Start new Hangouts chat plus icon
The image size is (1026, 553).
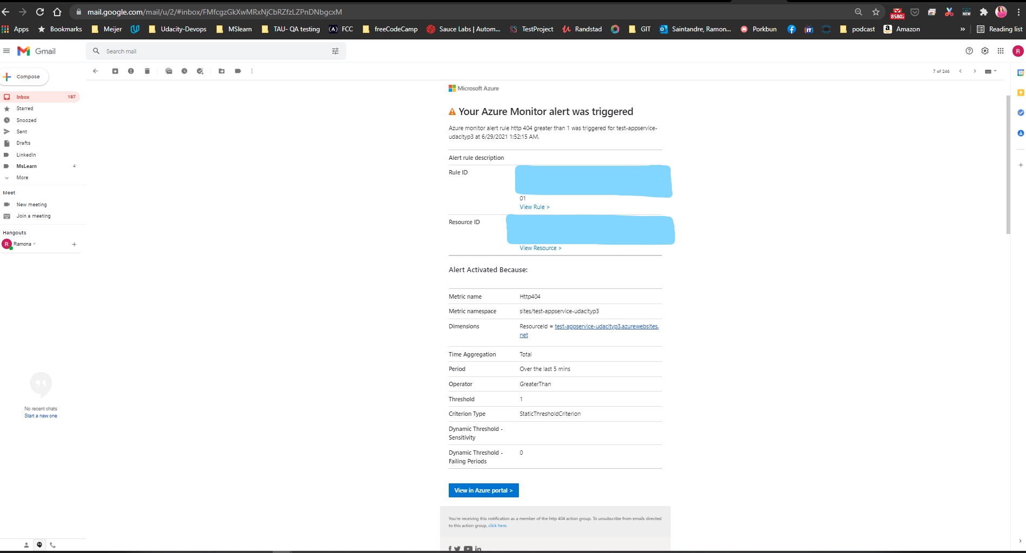[74, 245]
